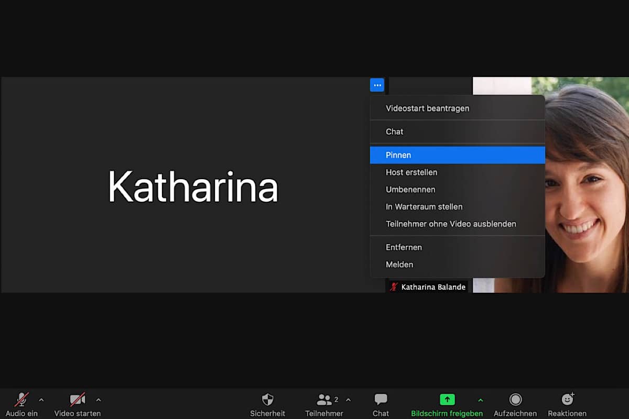
Task: Click the blue three-dots more button
Action: [377, 85]
